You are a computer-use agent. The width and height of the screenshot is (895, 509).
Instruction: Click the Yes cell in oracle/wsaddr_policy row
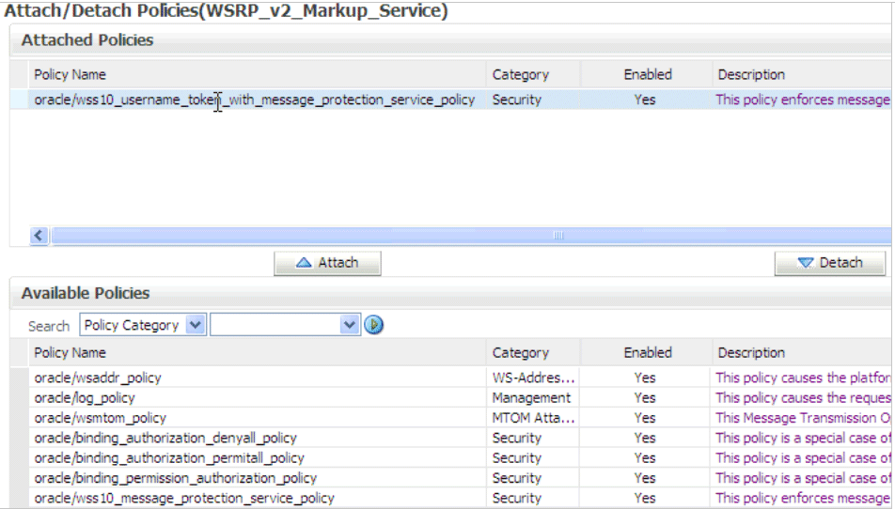click(x=645, y=378)
